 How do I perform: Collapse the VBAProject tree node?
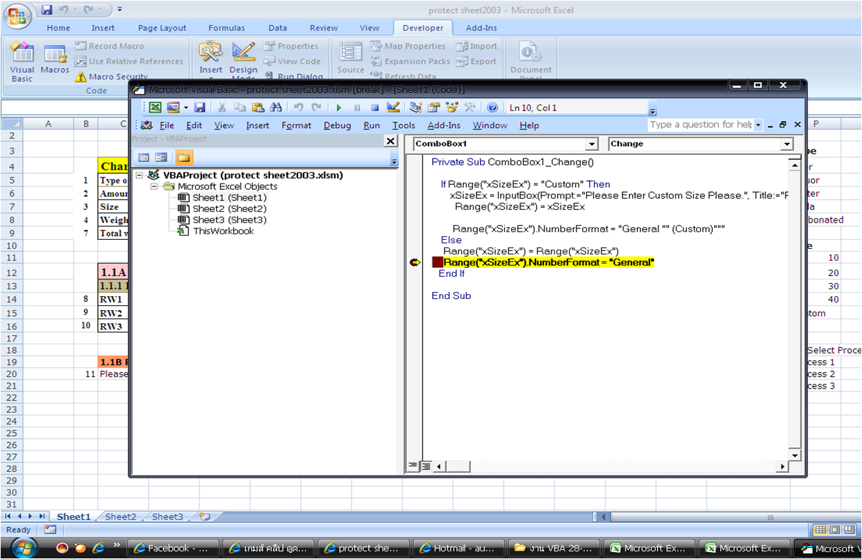point(140,175)
